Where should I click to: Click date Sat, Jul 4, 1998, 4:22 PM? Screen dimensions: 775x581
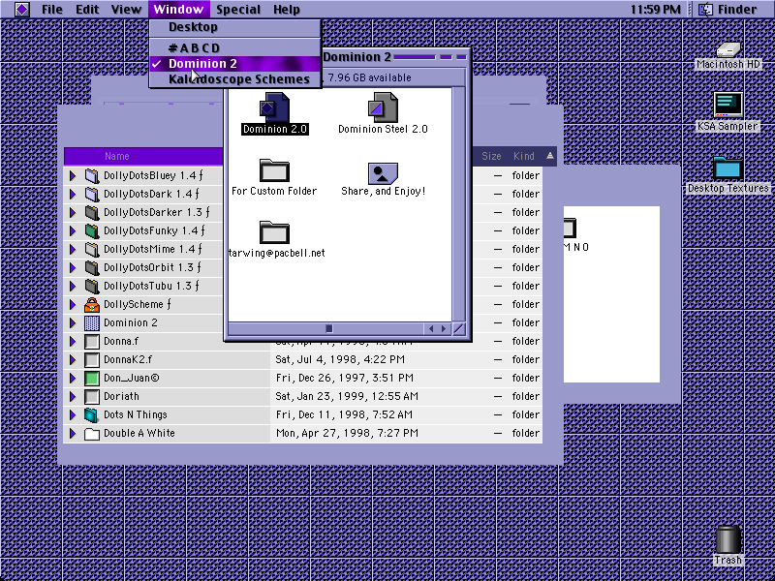pyautogui.click(x=340, y=359)
